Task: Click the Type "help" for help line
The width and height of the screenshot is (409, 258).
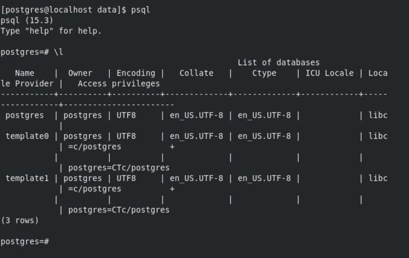Action: [51, 31]
